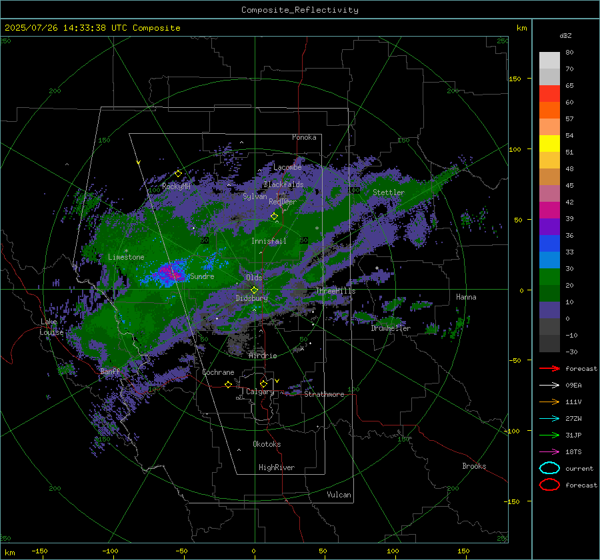
Task: Click the -30 dBZ dark gray swatch
Action: click(x=549, y=344)
